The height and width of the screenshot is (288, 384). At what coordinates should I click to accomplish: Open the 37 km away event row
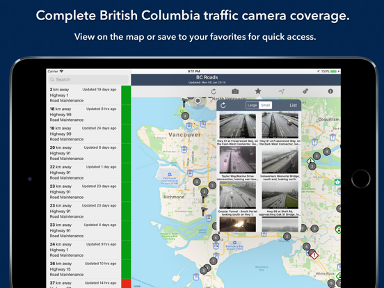pyautogui.click(x=88, y=284)
